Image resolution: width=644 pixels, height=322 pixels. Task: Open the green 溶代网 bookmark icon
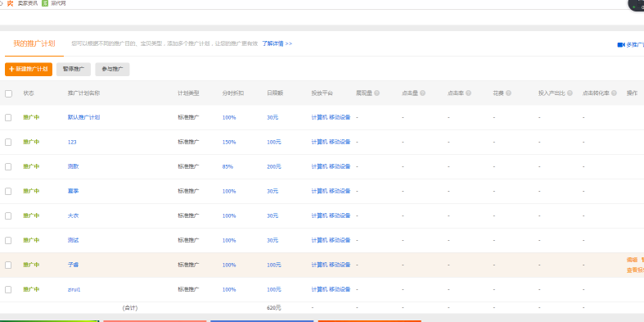45,3
